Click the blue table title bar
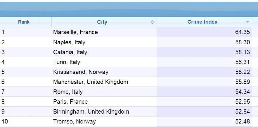Screen dimensions: 258x127 click(129, 9)
